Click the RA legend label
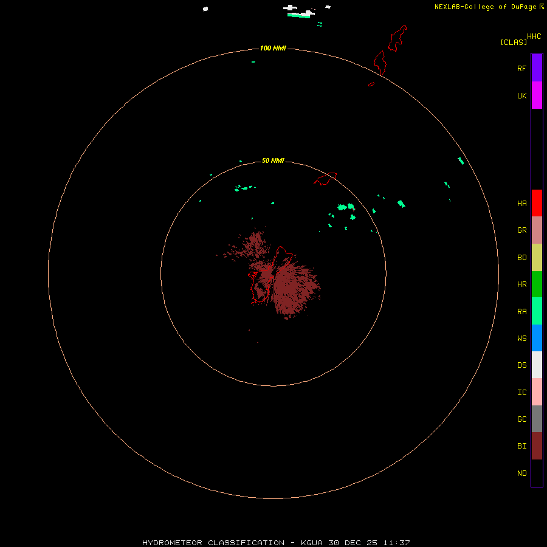 (x=521, y=312)
